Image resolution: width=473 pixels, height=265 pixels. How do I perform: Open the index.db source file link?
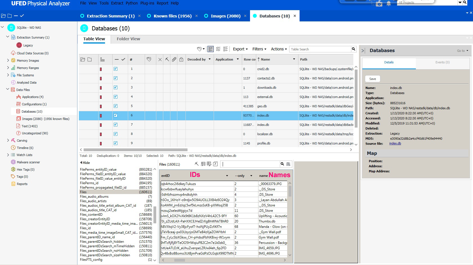(395, 144)
